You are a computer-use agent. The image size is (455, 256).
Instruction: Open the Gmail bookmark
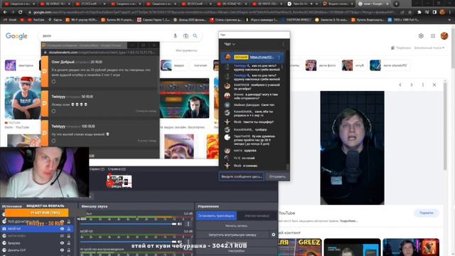click(10, 20)
